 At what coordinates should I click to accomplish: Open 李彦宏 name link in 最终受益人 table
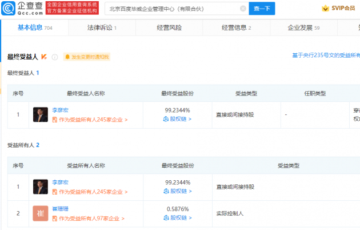(x=60, y=110)
